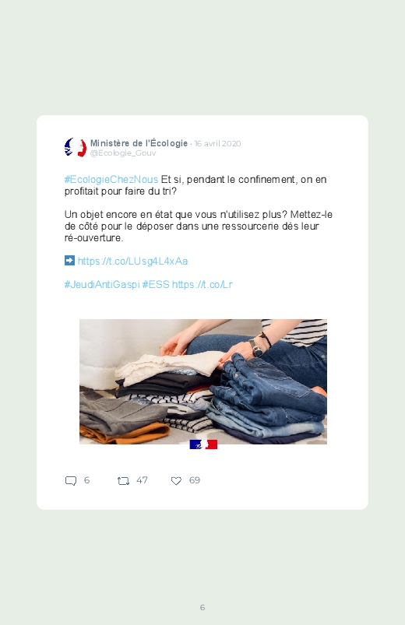Click the reply count 6
Image resolution: width=405 pixels, height=625 pixels.
click(86, 480)
